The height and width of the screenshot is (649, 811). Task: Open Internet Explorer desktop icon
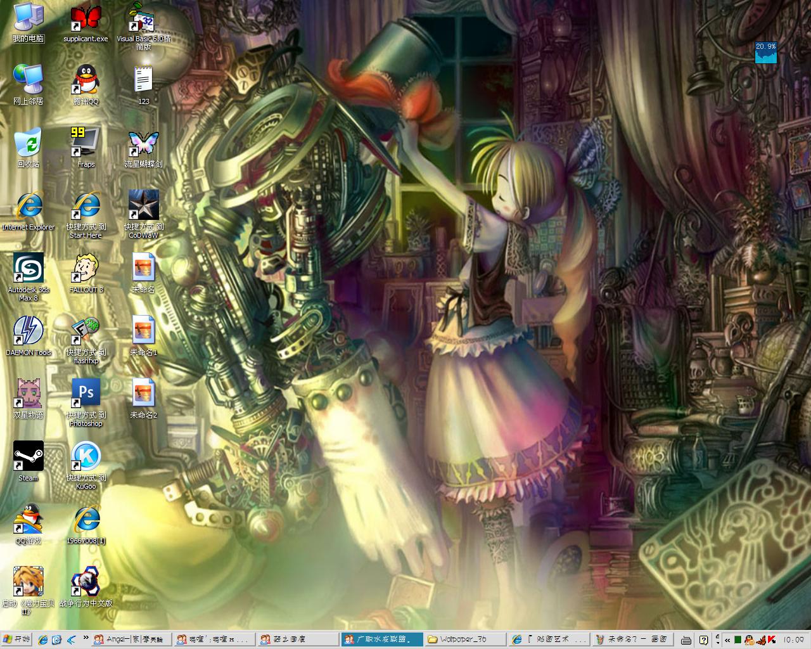click(29, 210)
